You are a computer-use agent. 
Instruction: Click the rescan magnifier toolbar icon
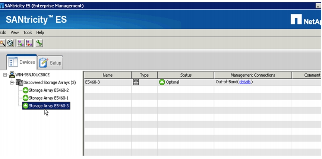(10, 43)
